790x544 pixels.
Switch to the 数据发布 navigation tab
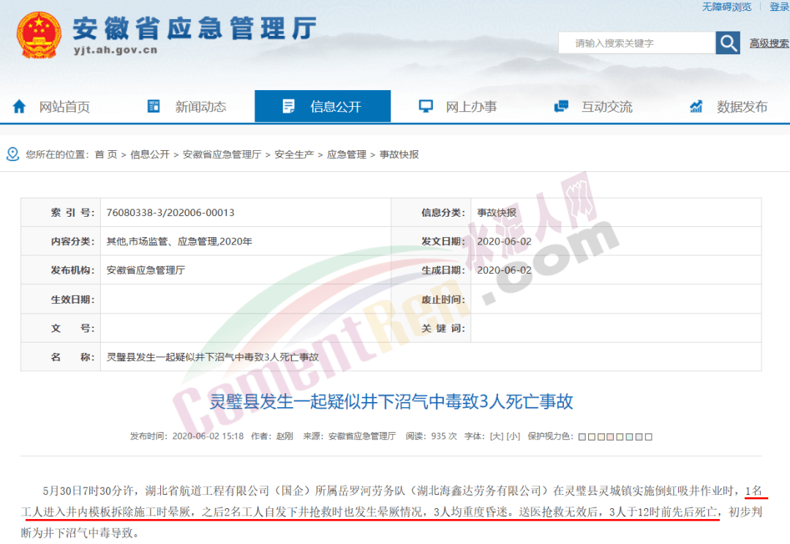[x=742, y=107]
